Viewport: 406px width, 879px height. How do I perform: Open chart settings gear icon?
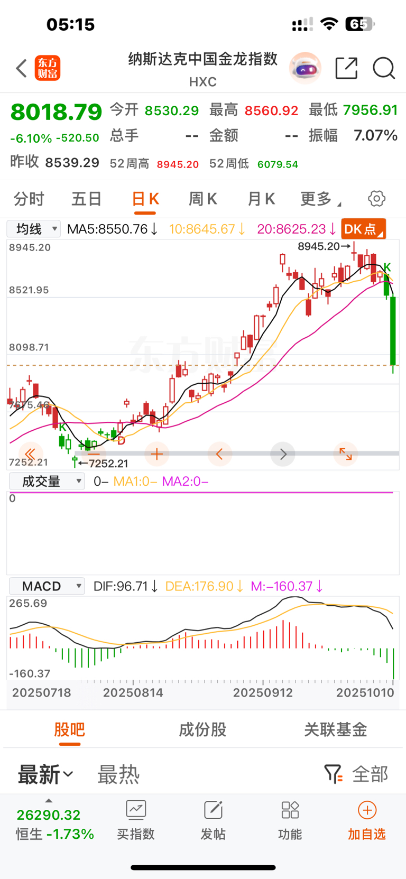(x=376, y=199)
